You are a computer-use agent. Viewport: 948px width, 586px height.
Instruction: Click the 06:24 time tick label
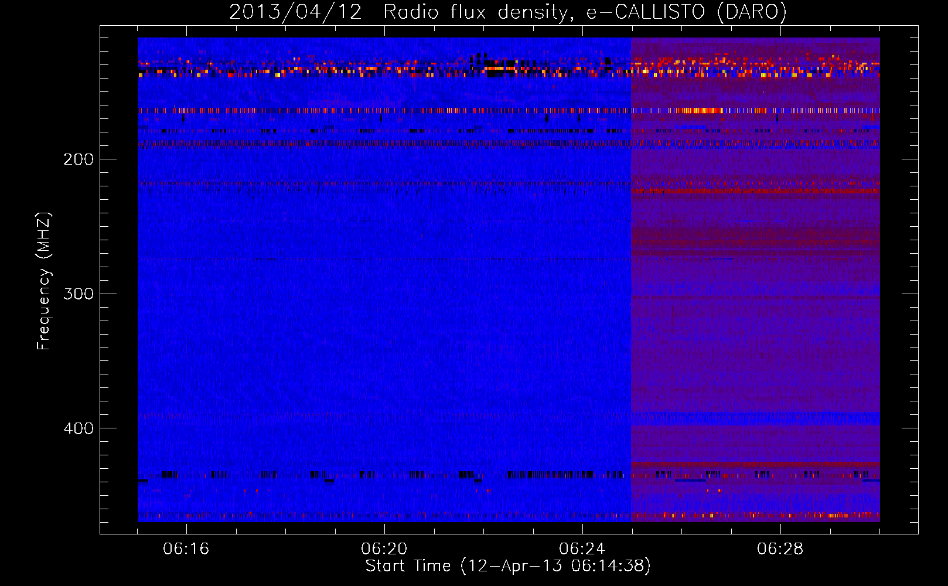tap(582, 549)
